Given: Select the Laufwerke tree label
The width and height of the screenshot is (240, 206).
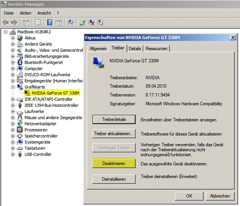Looking at the screenshot, I should coord(34,112).
